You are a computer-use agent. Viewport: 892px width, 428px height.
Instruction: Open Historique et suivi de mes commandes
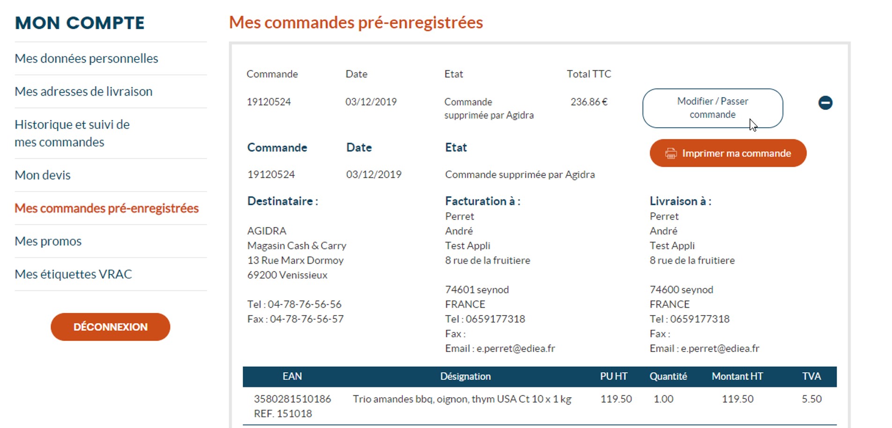pos(72,133)
